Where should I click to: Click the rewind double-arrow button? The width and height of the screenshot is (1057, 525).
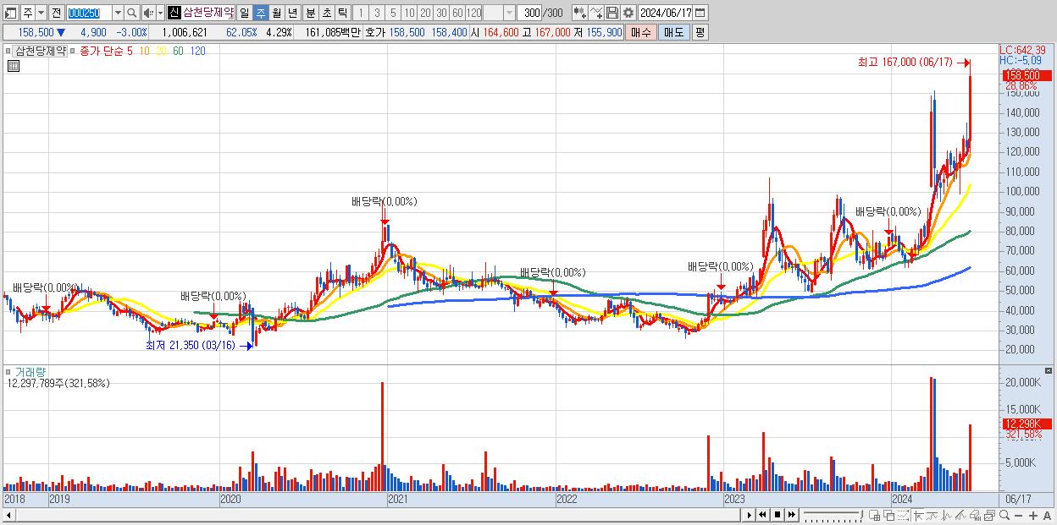(763, 515)
